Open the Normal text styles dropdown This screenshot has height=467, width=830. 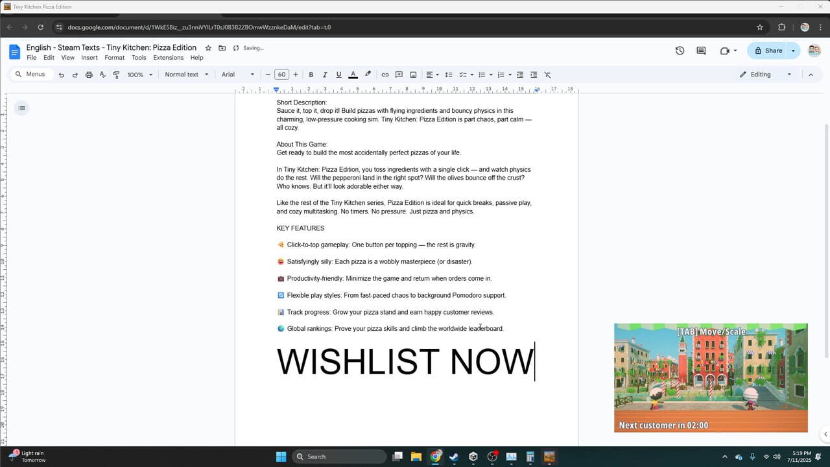185,74
